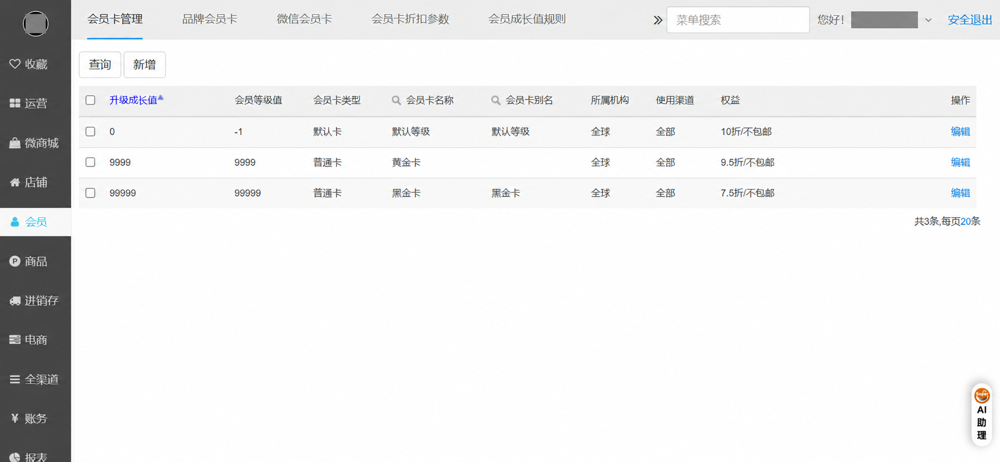
Task: Switch to the 会员卡管理 tab
Action: (x=115, y=19)
